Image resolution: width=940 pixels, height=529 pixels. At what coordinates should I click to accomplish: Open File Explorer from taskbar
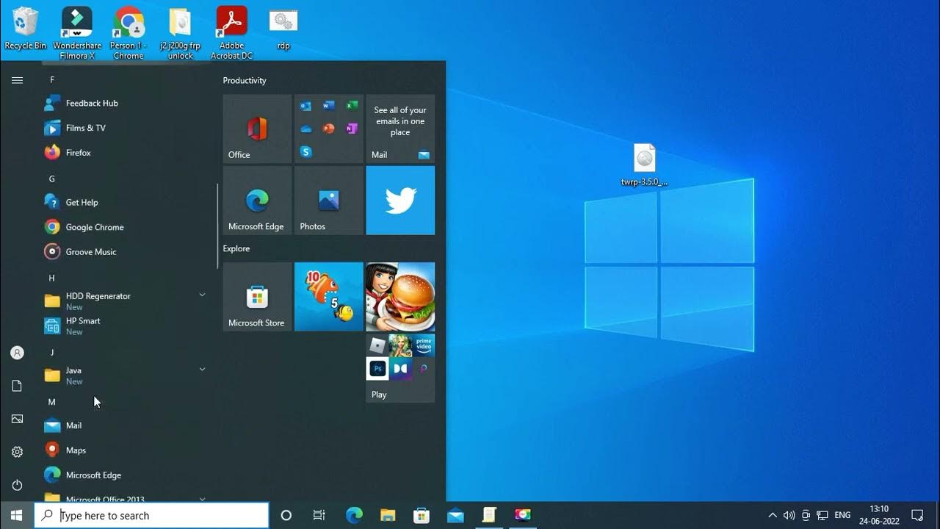tap(388, 515)
